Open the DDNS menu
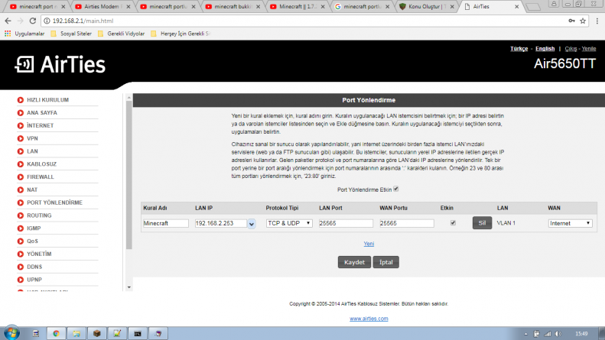605x340 pixels. [x=34, y=267]
